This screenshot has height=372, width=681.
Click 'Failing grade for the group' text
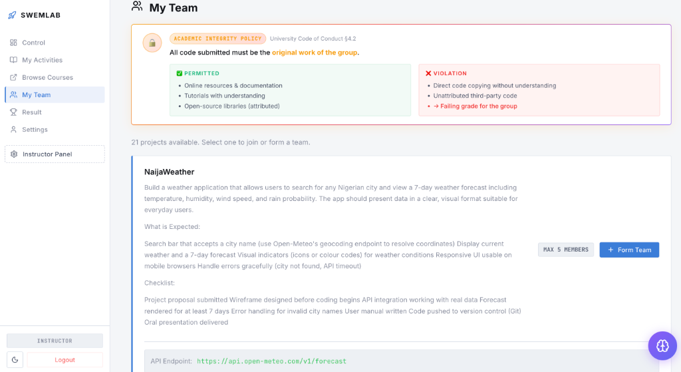(479, 106)
